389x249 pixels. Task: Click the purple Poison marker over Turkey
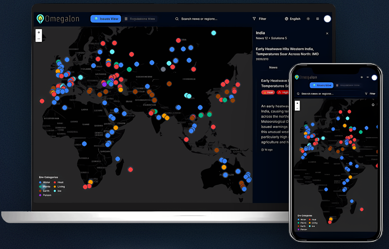(x=105, y=84)
